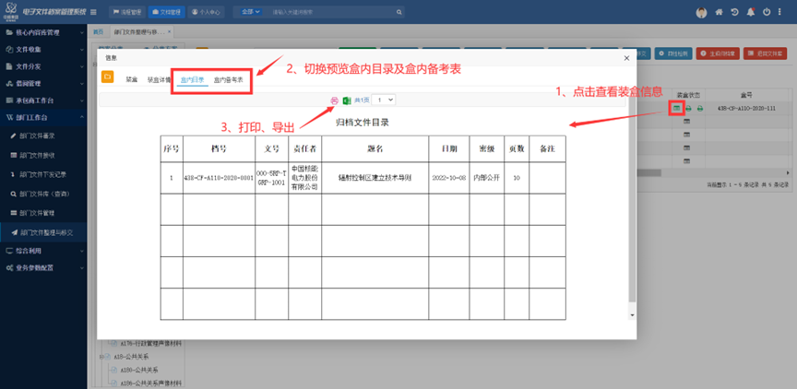This screenshot has width=797, height=389.
Task: Expand the 全部 search scope dropdown
Action: [x=251, y=12]
